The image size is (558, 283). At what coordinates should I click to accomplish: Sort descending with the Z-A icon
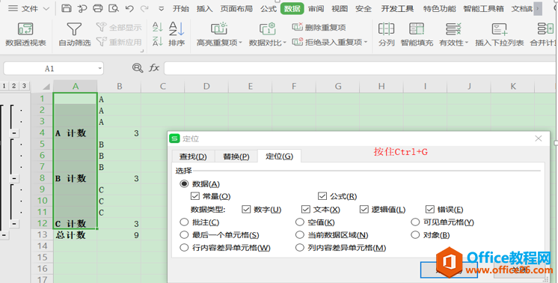(157, 42)
